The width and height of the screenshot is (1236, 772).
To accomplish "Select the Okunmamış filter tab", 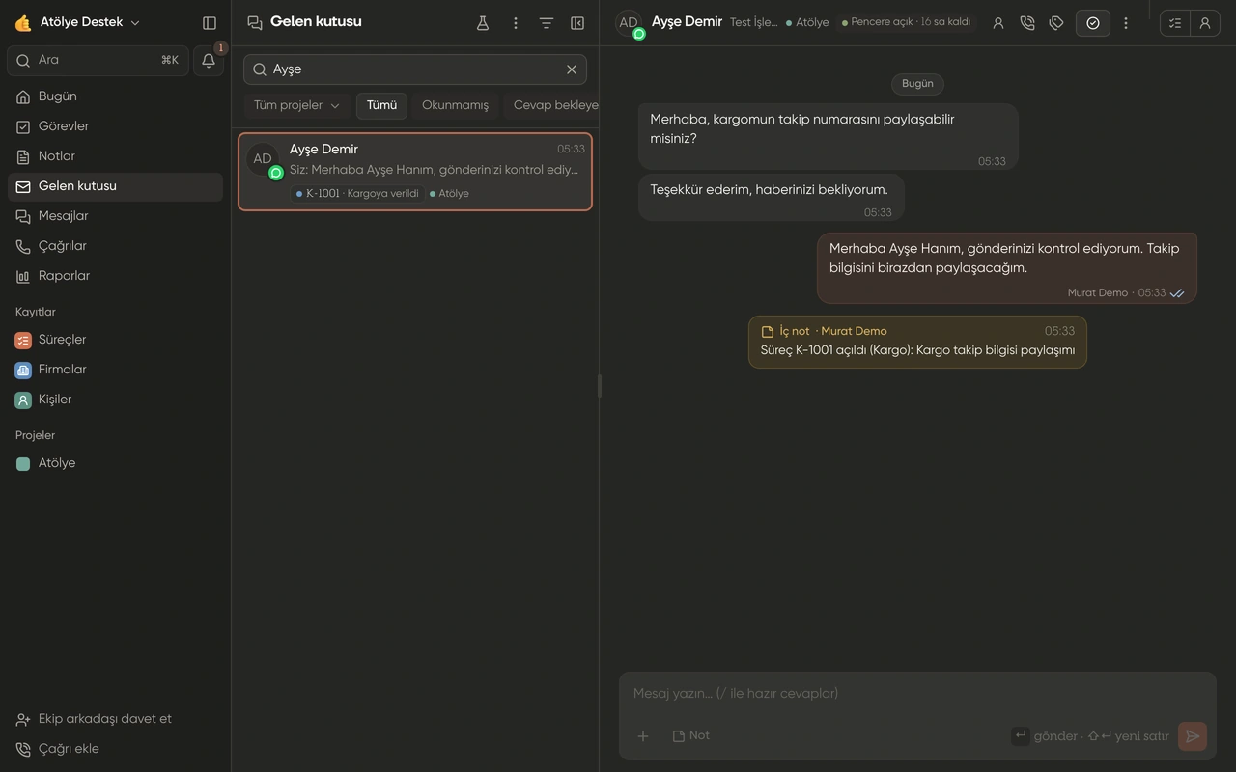I will 455,105.
